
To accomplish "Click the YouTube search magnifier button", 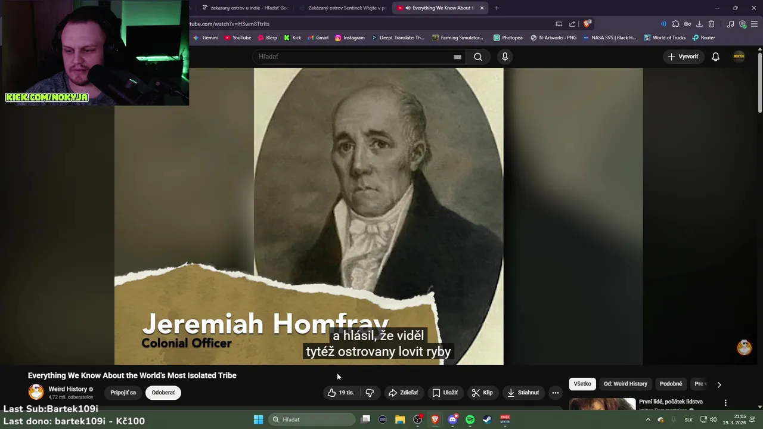I will [478, 57].
